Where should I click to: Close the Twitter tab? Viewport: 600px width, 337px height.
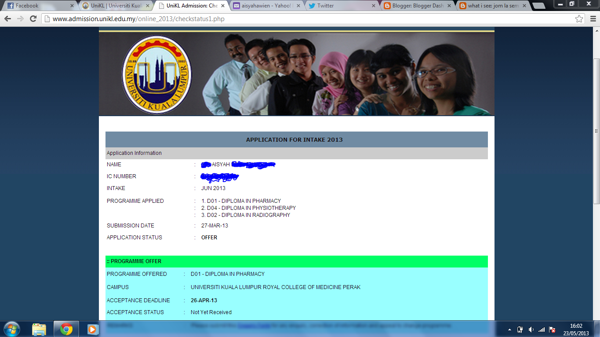[374, 6]
